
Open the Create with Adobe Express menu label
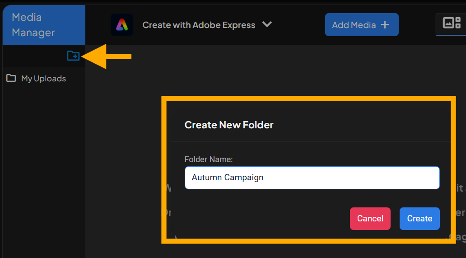199,25
